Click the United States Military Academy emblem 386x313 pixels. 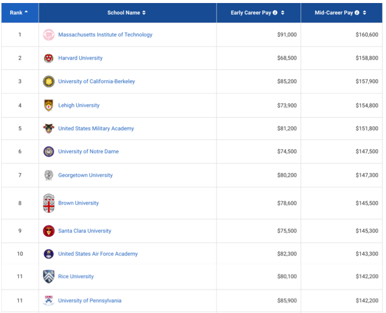point(49,128)
